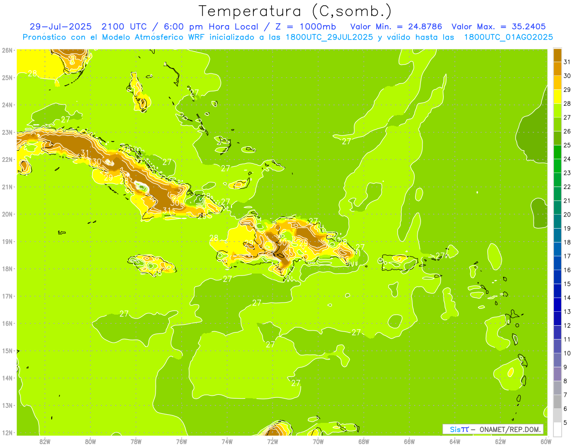Click the 16N latitude axis label
Image resolution: width=580 pixels, height=448 pixels.
coord(7,323)
